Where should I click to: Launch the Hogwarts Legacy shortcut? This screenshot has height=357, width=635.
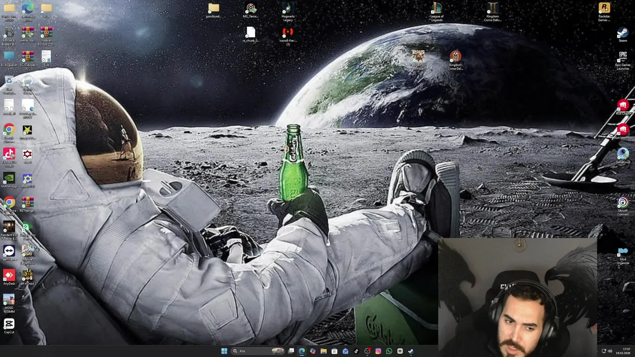[288, 12]
